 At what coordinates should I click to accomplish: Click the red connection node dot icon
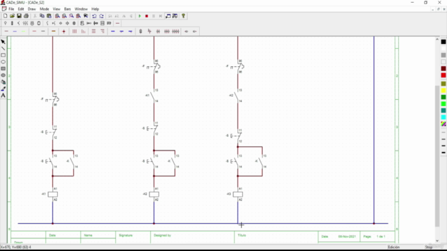click(64, 31)
